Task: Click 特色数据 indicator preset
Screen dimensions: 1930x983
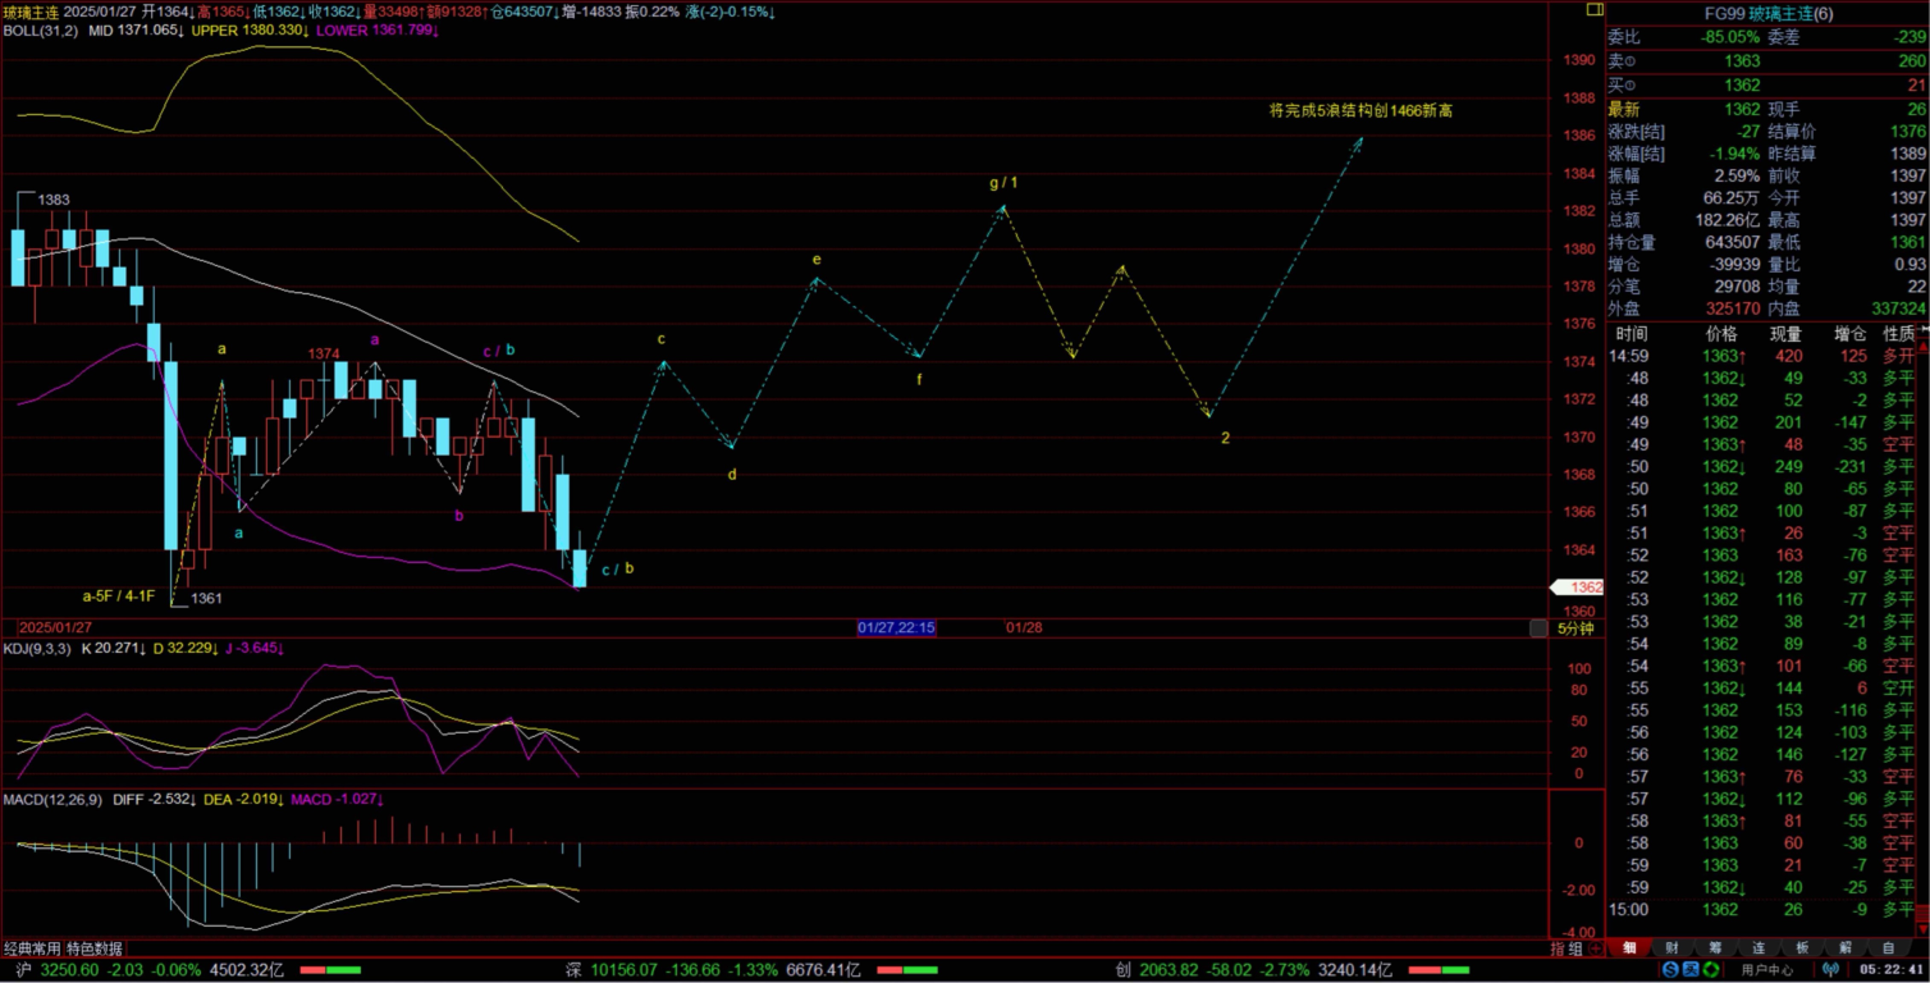Action: 94,948
